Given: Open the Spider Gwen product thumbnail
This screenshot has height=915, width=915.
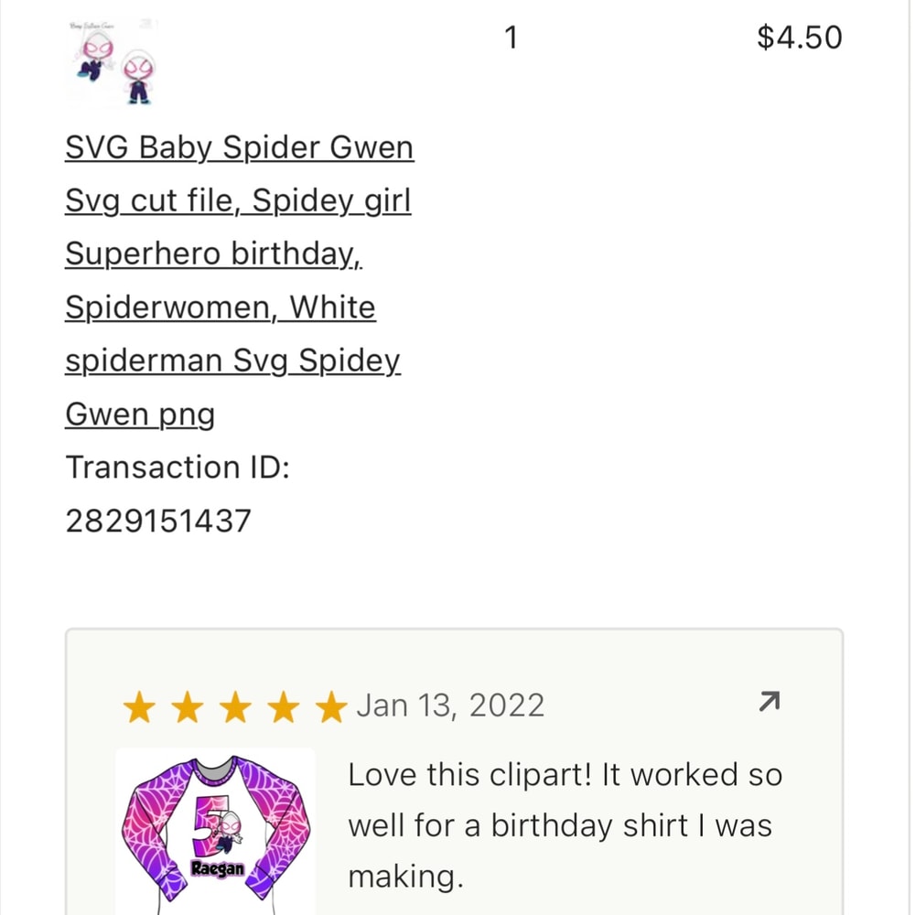Looking at the screenshot, I should (x=112, y=64).
